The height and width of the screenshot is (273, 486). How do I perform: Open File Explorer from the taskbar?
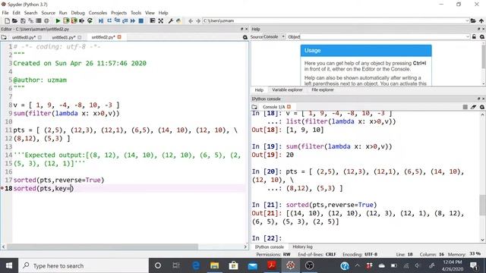click(214, 265)
